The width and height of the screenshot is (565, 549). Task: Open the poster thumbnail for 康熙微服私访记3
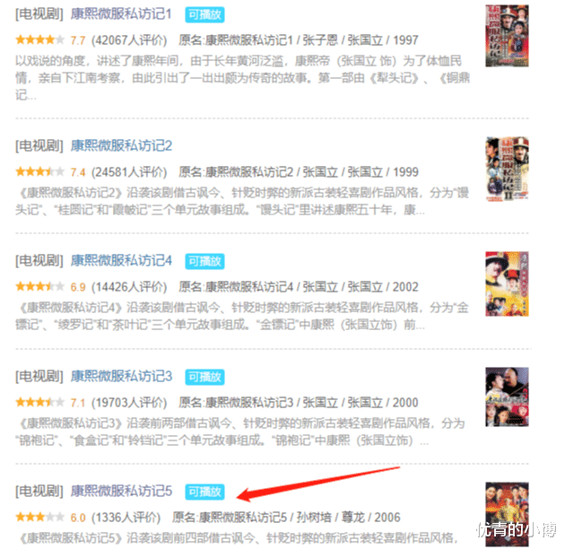[x=507, y=396]
